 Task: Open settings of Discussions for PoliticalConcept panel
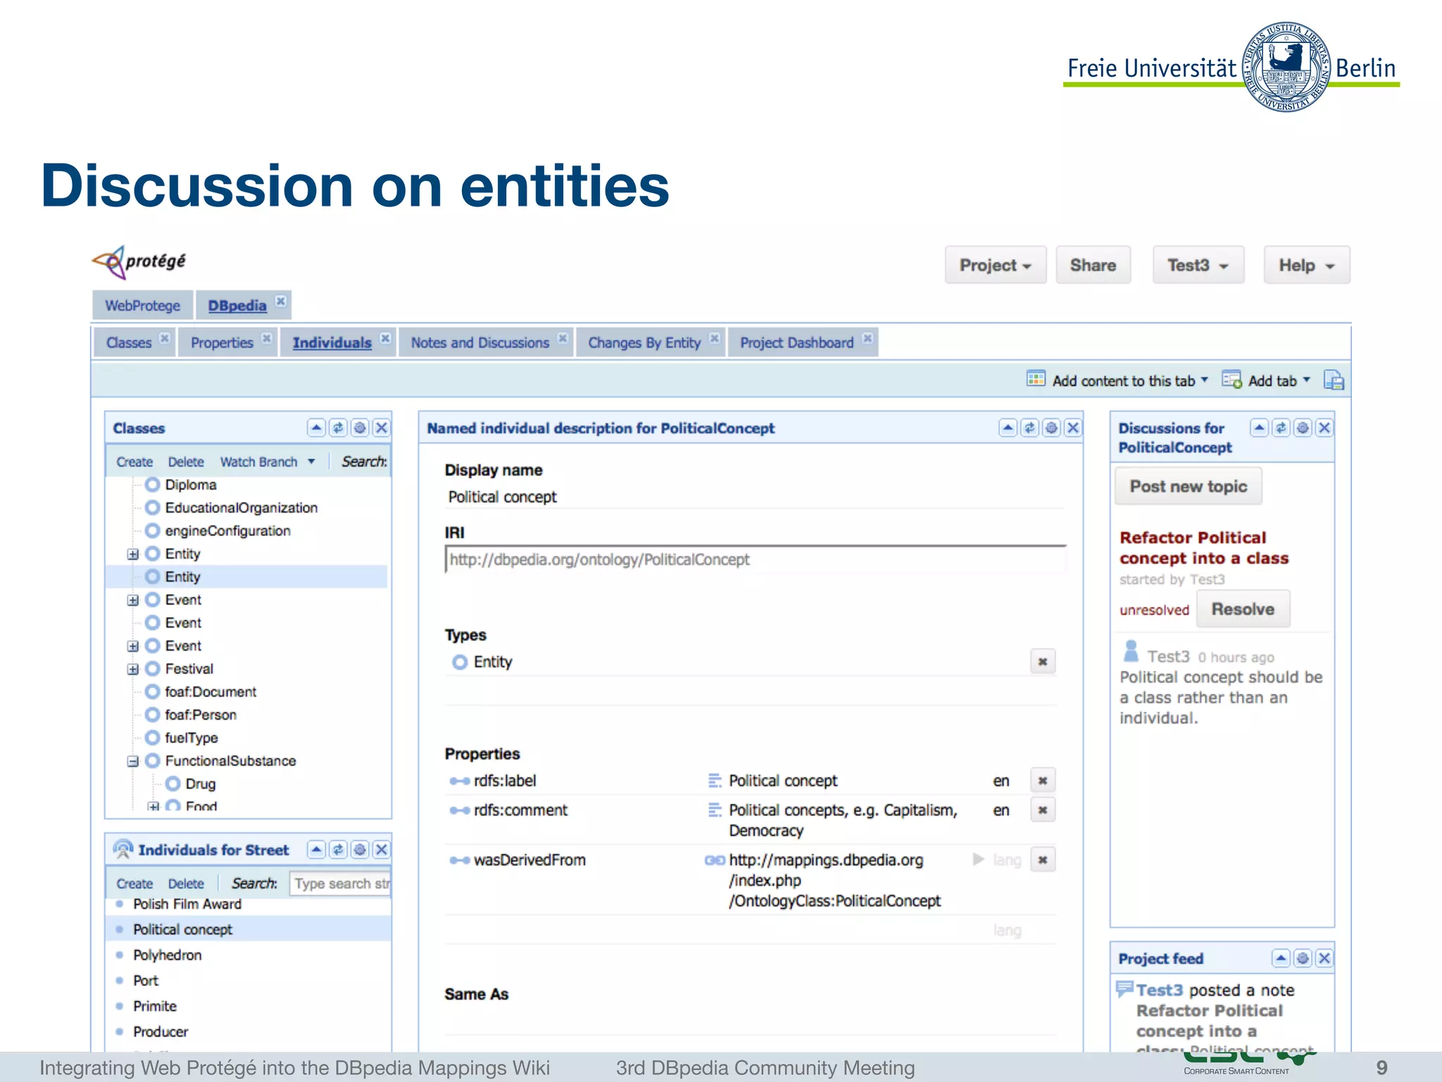tap(1303, 428)
